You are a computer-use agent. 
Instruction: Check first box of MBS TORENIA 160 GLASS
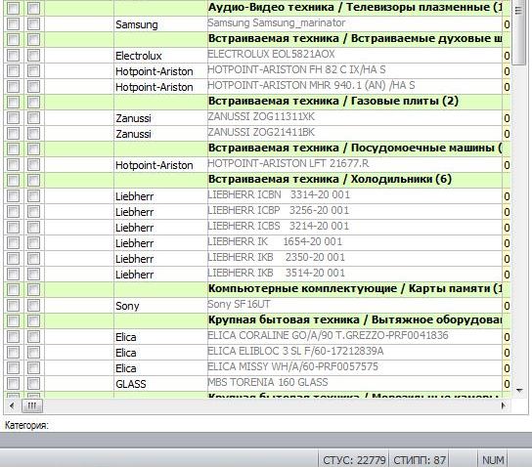click(x=14, y=383)
